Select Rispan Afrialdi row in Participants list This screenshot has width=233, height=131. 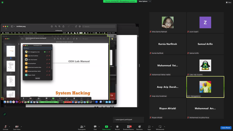coord(37,75)
